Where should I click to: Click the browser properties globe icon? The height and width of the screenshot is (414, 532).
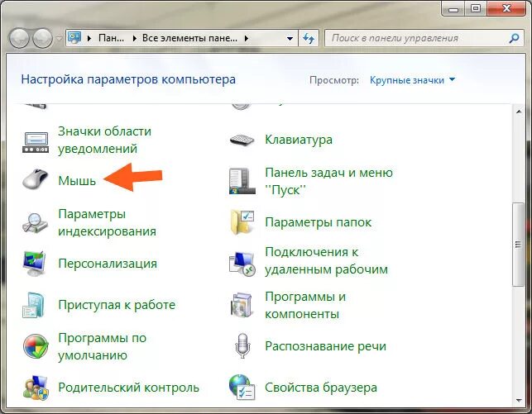pos(242,388)
